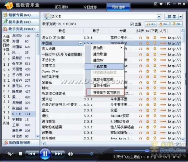188x162 pixels.
Task: Click headphone icon in Super Star row
Action: click(140, 71)
